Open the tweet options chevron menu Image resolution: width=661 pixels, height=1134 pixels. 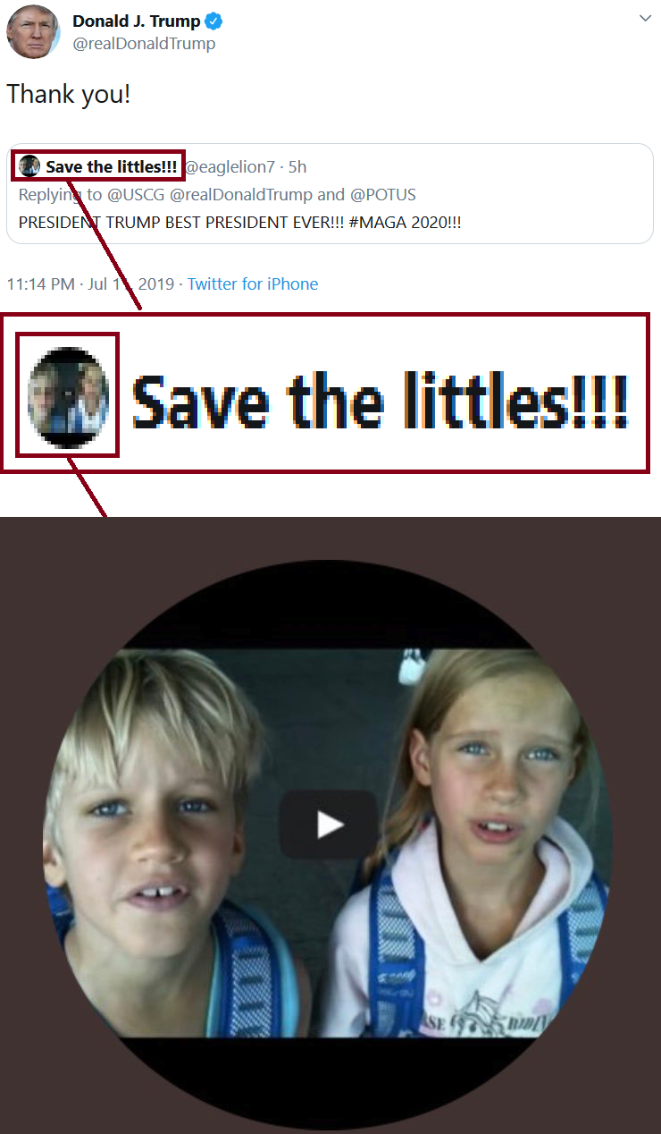click(x=645, y=19)
